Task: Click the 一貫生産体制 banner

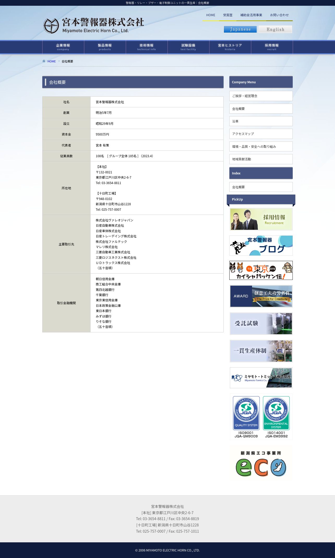Action: pyautogui.click(x=261, y=351)
